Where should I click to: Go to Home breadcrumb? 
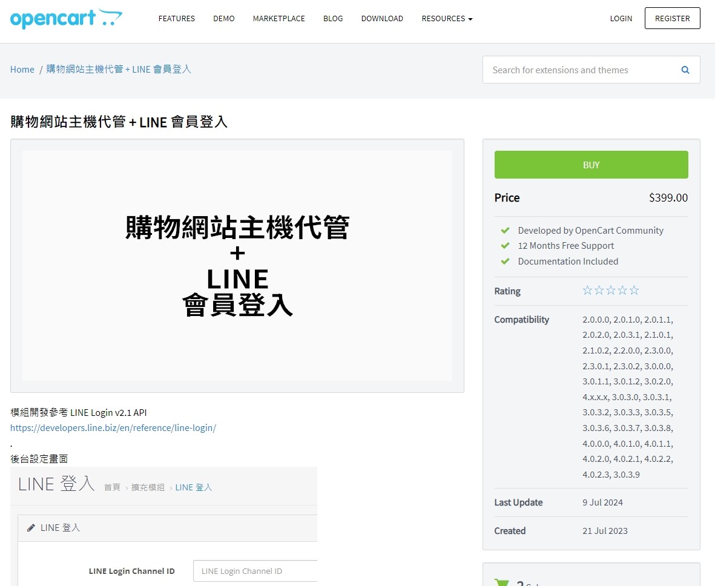(22, 70)
